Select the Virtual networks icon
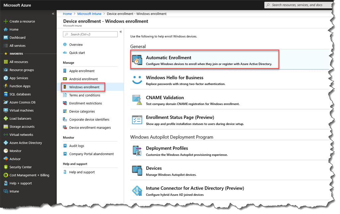The image size is (340, 214). coord(6,135)
